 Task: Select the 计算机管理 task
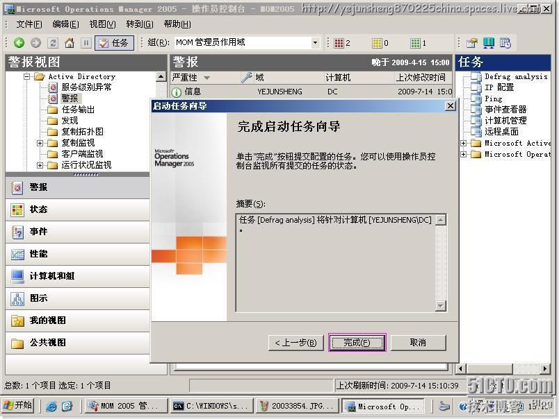[x=505, y=121]
